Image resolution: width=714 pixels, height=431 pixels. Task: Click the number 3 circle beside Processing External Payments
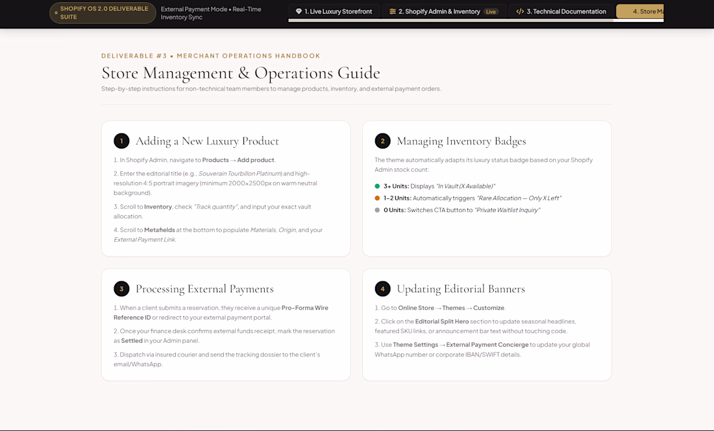point(121,288)
